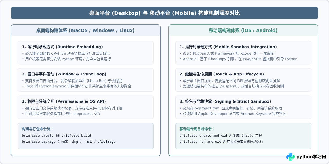Click heading 3. 签名与严格沙盒 (Signing & Strict Sandbox)
Viewport: 329px width, 164px height.
225,101
